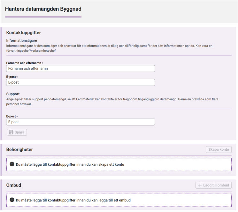The image size is (238, 212).
Task: Click the Skapa konto button
Action: click(x=219, y=149)
